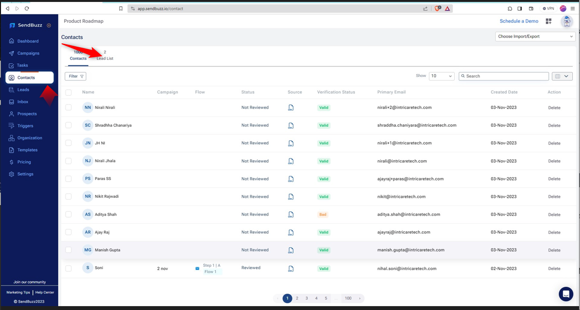
Task: Open the Marketing Tips link
Action: pos(18,292)
